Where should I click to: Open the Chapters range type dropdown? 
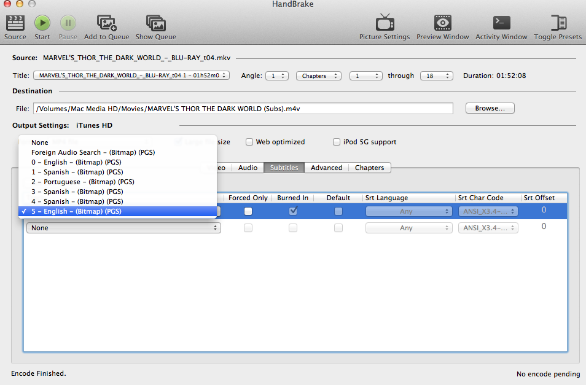point(319,76)
